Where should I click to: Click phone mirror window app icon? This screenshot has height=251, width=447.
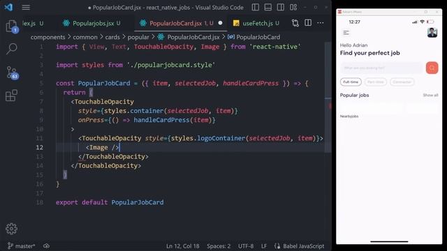[x=339, y=12]
